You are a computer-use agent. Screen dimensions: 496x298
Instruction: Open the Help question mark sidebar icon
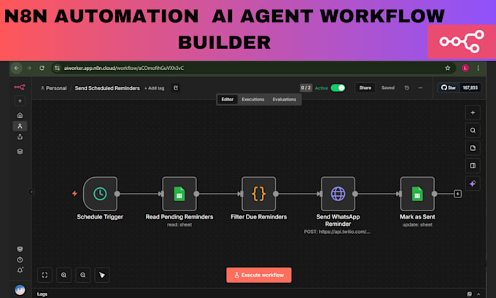coord(20,260)
